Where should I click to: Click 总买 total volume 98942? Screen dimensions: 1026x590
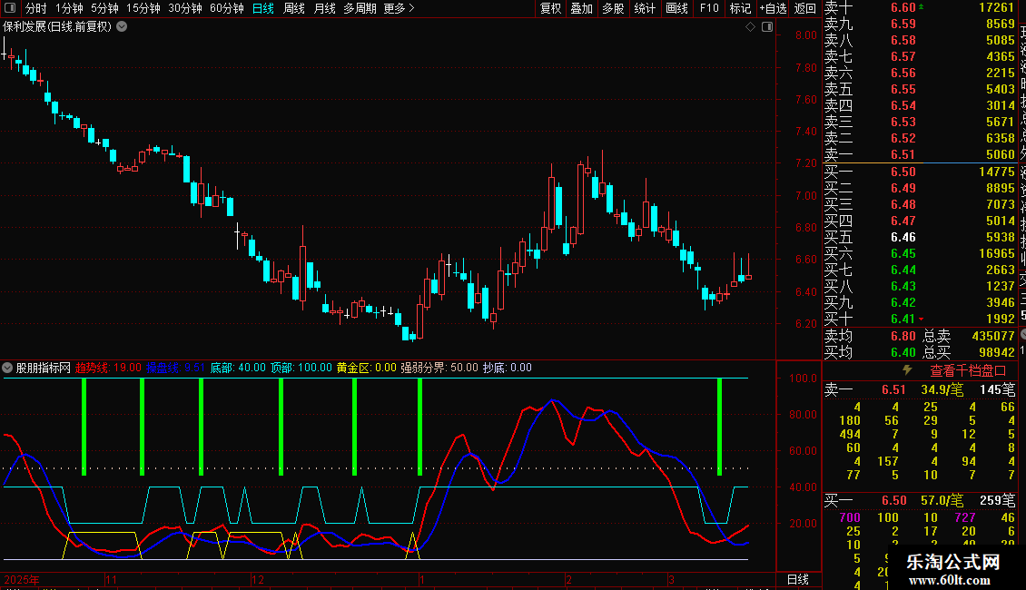click(x=997, y=352)
